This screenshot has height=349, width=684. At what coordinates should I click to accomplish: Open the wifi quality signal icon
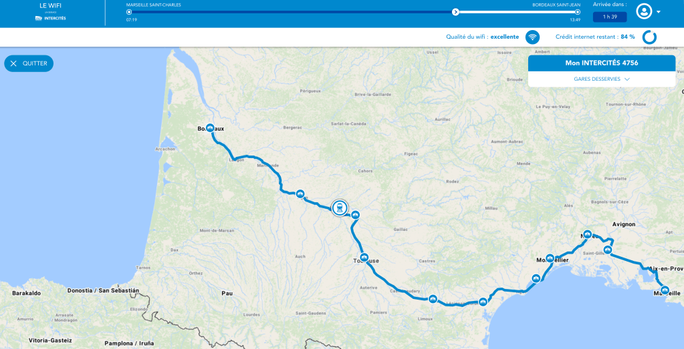(532, 37)
